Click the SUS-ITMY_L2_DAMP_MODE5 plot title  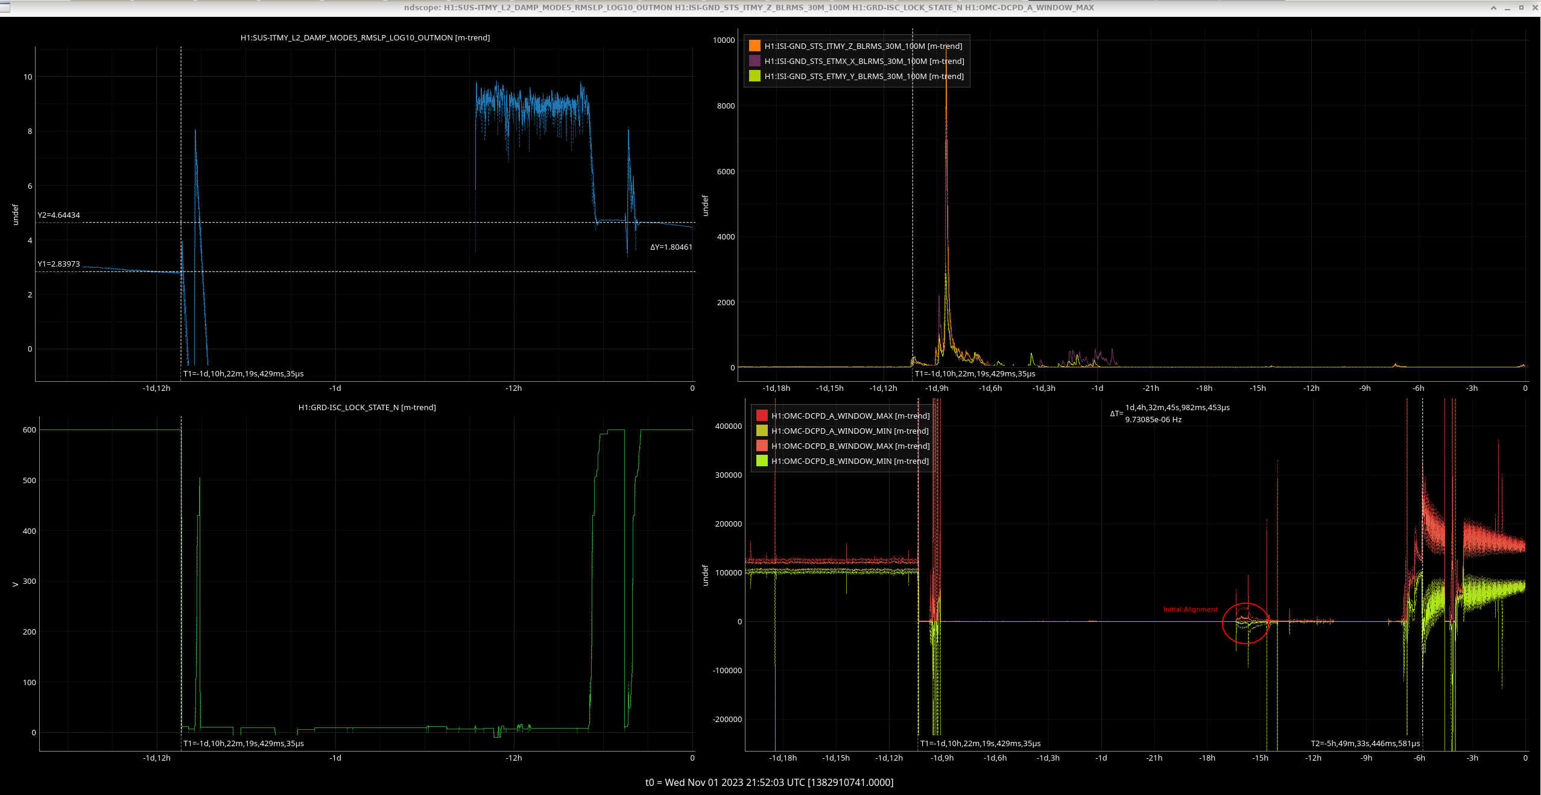pyautogui.click(x=365, y=37)
